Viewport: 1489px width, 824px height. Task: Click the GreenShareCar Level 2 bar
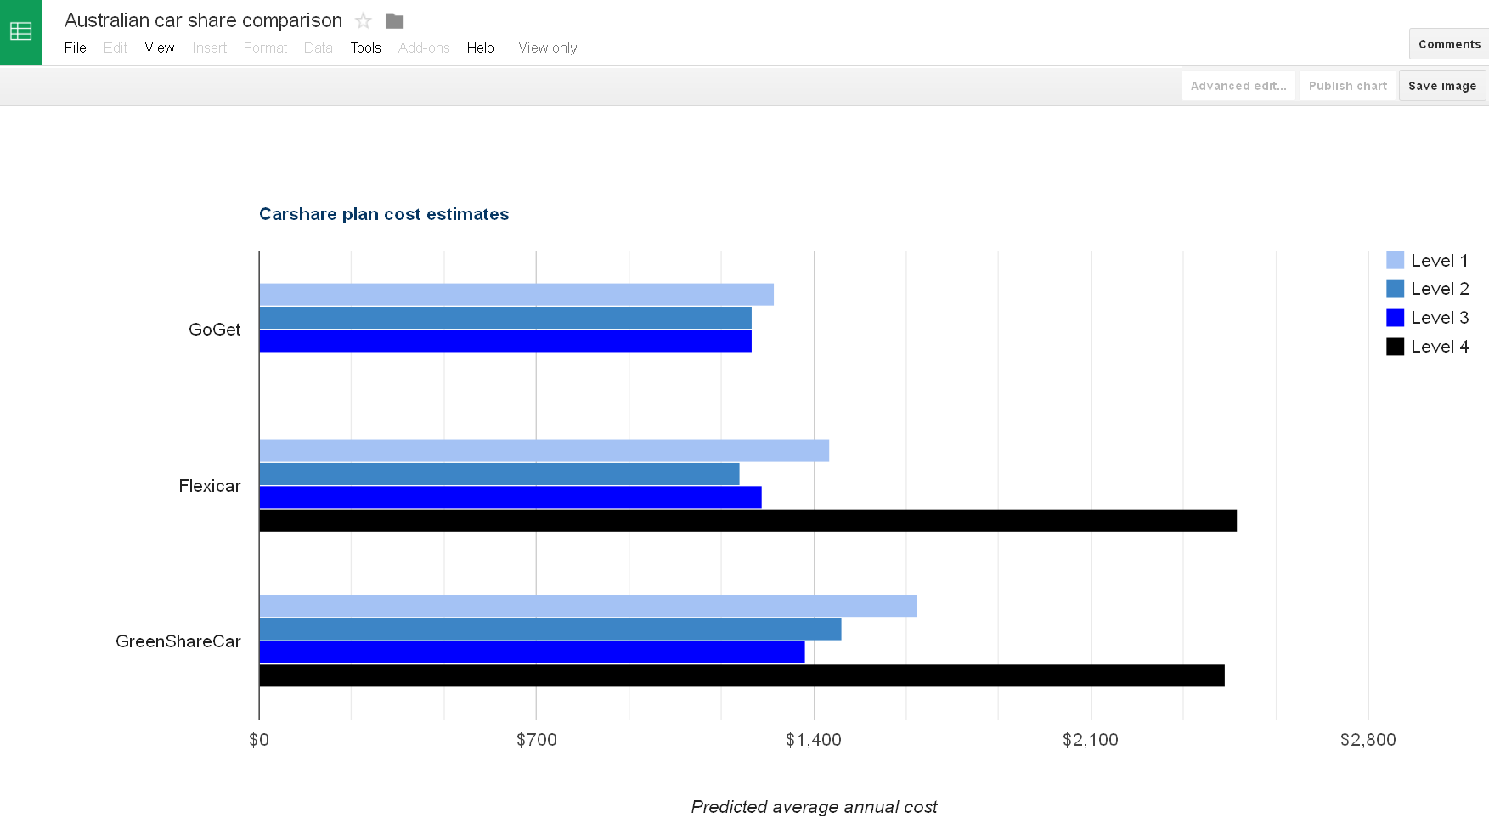pos(550,629)
